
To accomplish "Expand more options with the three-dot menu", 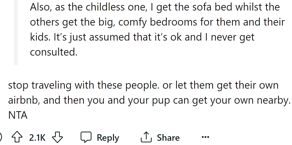I will [205, 137].
